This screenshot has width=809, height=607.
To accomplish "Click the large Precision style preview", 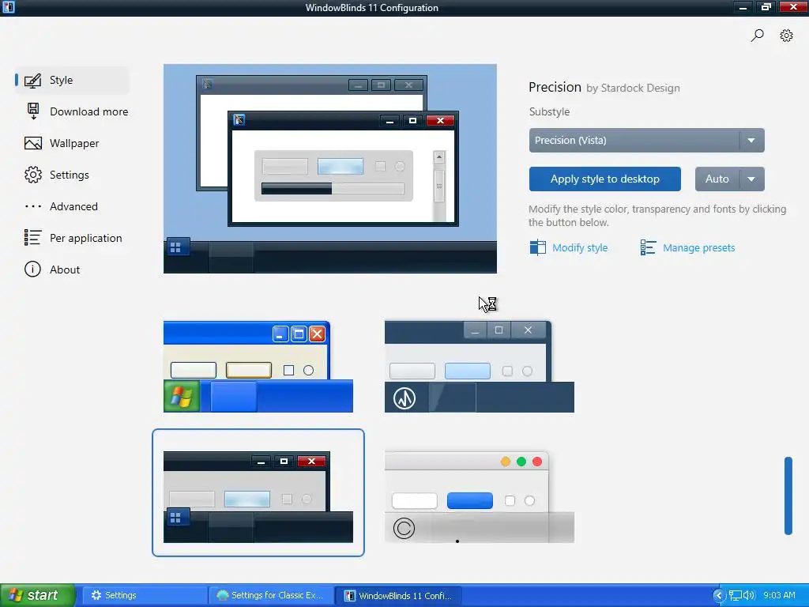I will tap(330, 168).
